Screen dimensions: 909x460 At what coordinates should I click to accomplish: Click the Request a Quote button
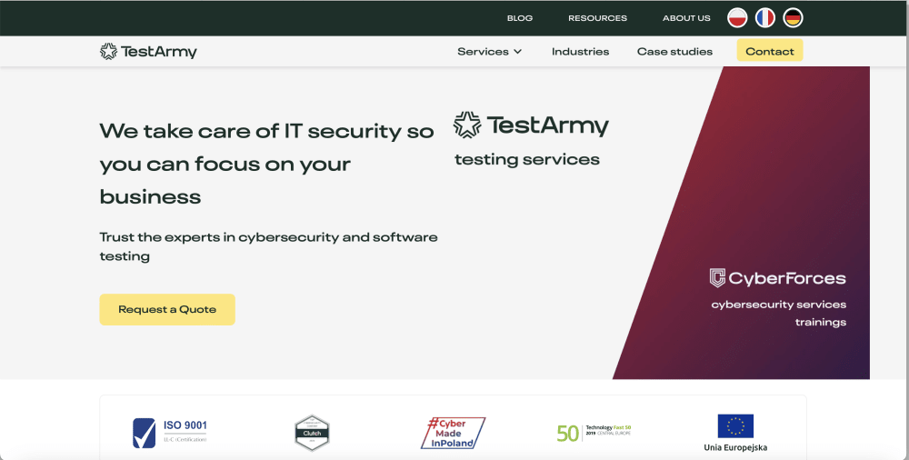click(x=167, y=309)
